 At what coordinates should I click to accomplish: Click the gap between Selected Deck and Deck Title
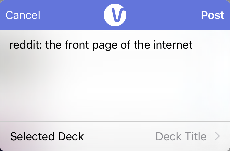click(120, 136)
